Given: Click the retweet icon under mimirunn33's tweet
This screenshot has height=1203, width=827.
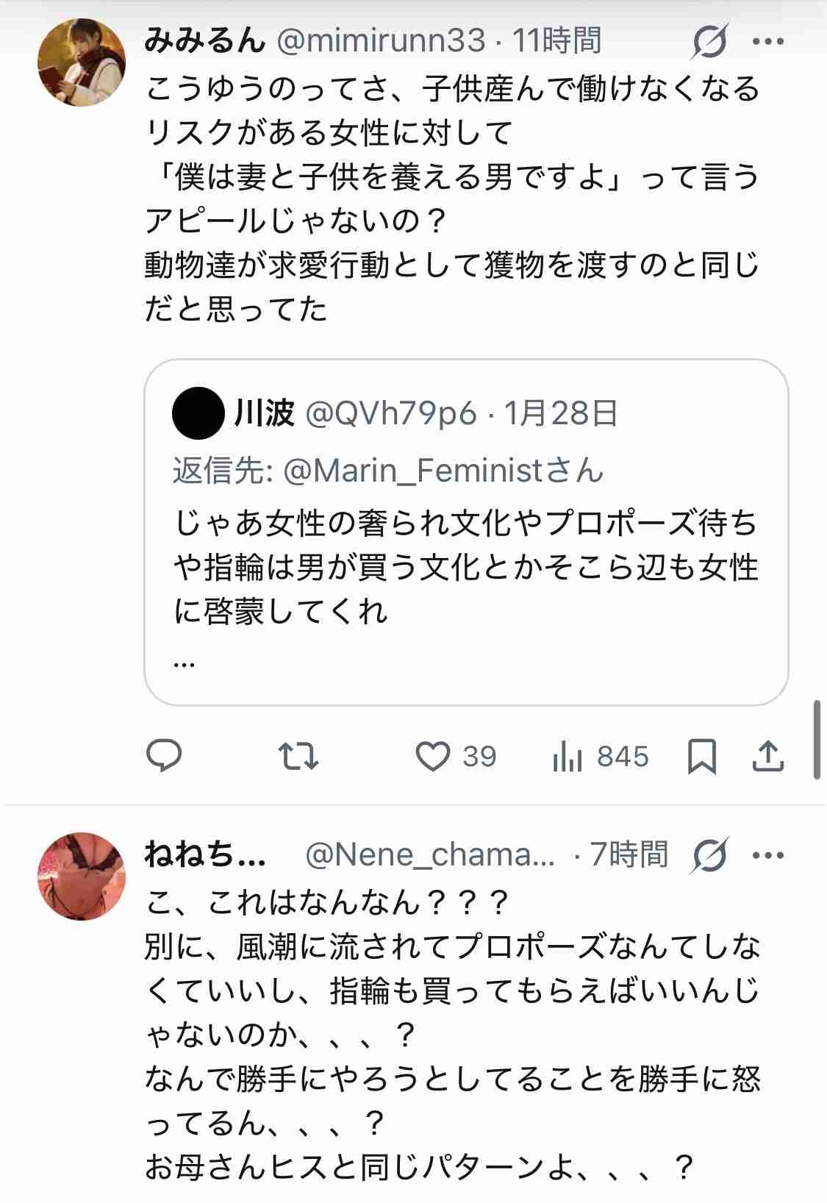Looking at the screenshot, I should pos(300,756).
